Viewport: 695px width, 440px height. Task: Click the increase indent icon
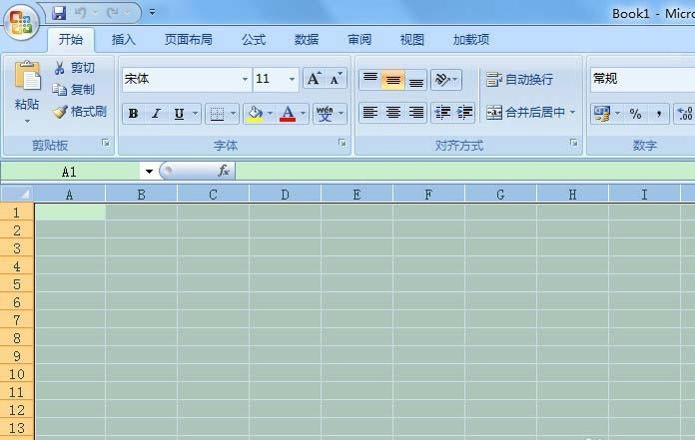click(464, 113)
